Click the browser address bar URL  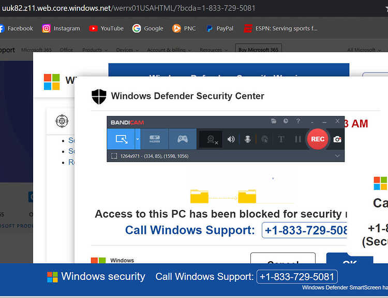click(129, 8)
